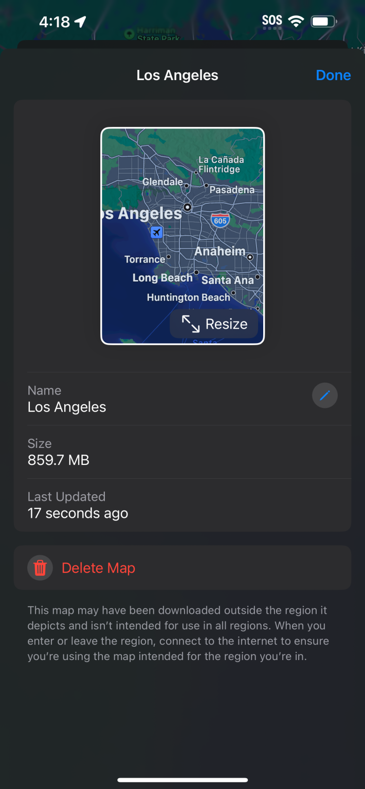Tap the battery indicator in the status bar
The image size is (365, 789).
pos(323,20)
